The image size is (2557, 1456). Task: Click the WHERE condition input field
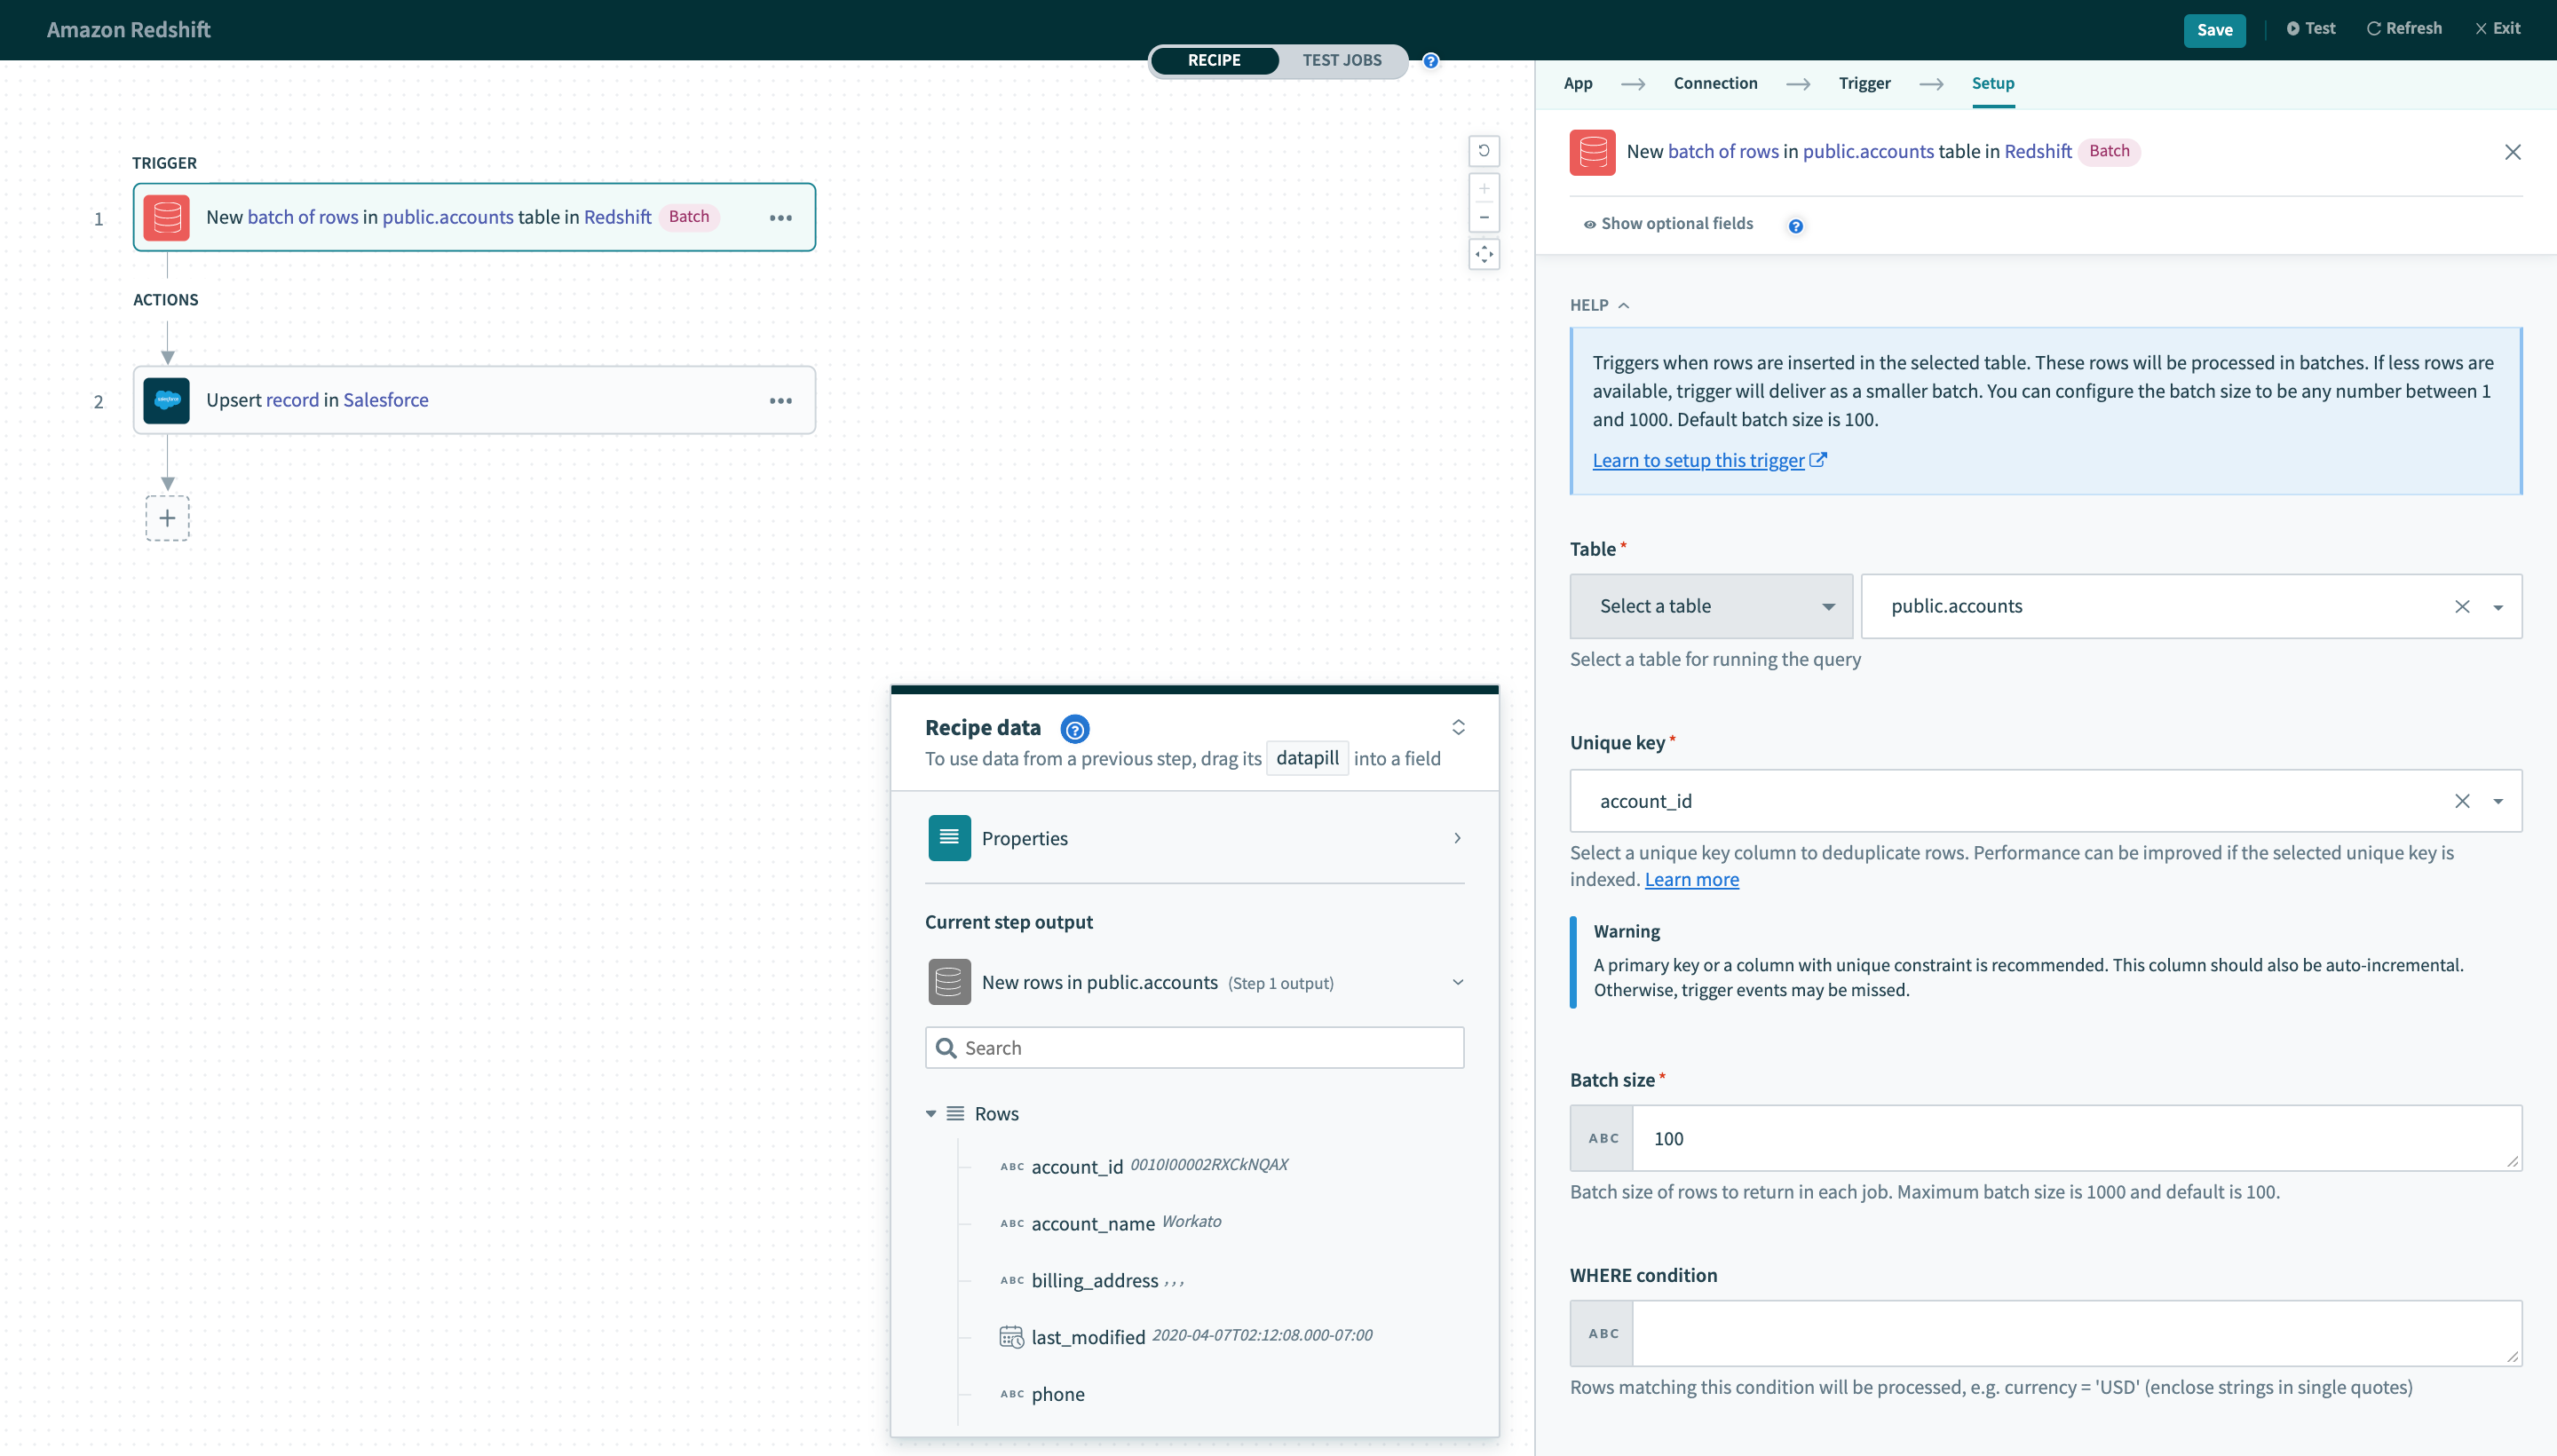[x=2075, y=1333]
